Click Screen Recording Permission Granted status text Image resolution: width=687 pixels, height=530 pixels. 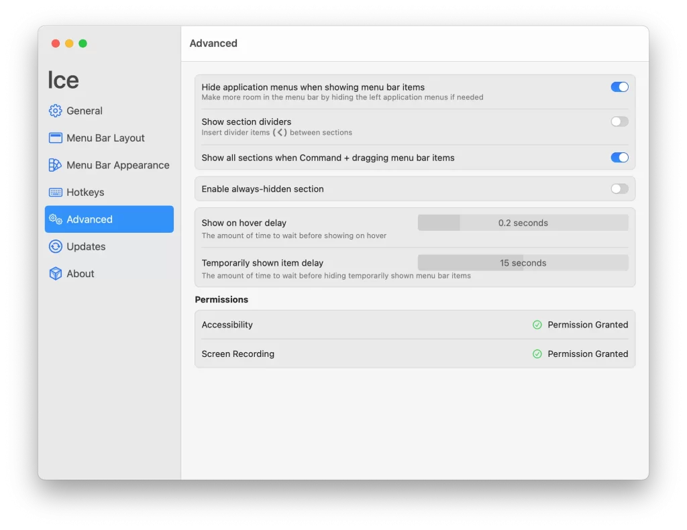[588, 354]
